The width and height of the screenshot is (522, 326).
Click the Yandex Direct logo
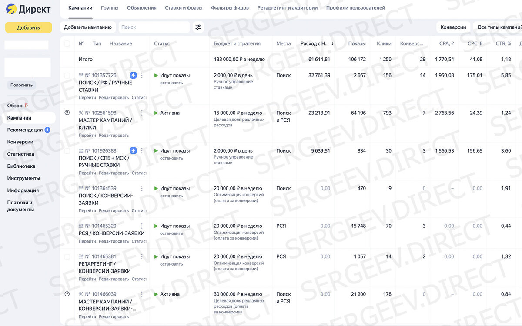[28, 9]
